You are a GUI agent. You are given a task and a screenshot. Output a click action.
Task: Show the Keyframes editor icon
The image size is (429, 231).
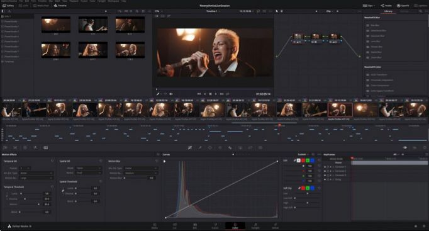click(x=404, y=147)
